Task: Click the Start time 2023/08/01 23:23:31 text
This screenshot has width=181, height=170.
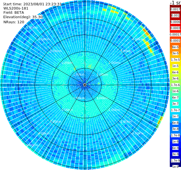Action: click(32, 4)
